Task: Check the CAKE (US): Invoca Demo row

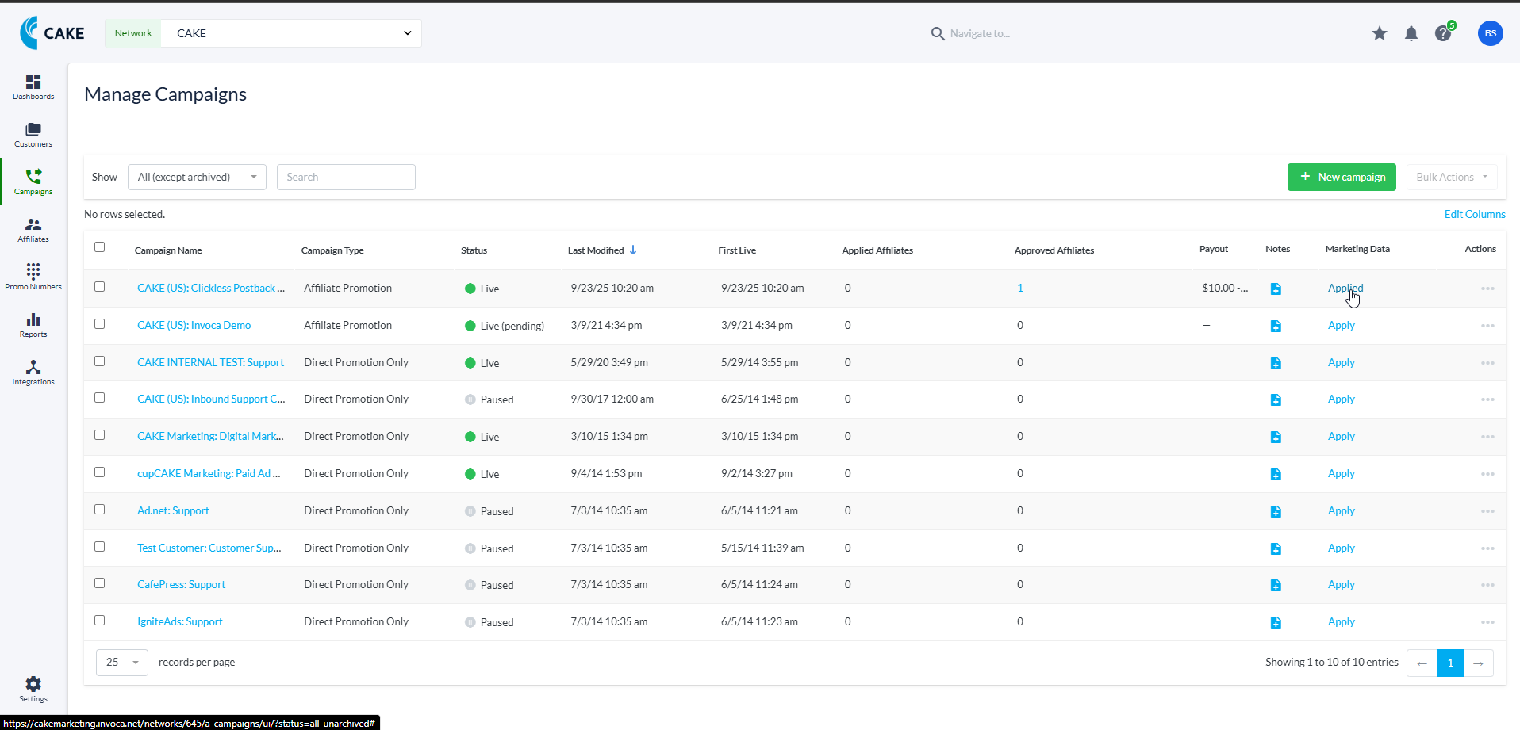Action: [x=99, y=323]
